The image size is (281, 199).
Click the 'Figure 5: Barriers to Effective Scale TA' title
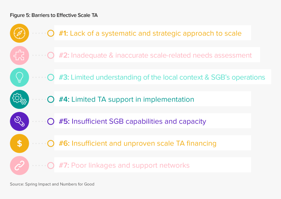54,15
